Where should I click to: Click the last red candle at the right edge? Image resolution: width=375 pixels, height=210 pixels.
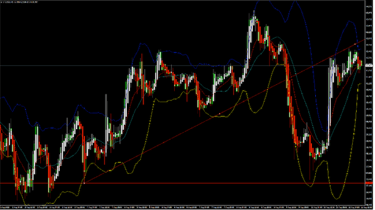pyautogui.click(x=360, y=64)
